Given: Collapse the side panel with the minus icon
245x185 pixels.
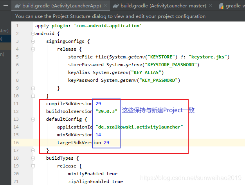Looking at the screenshot, I should pos(6,5).
